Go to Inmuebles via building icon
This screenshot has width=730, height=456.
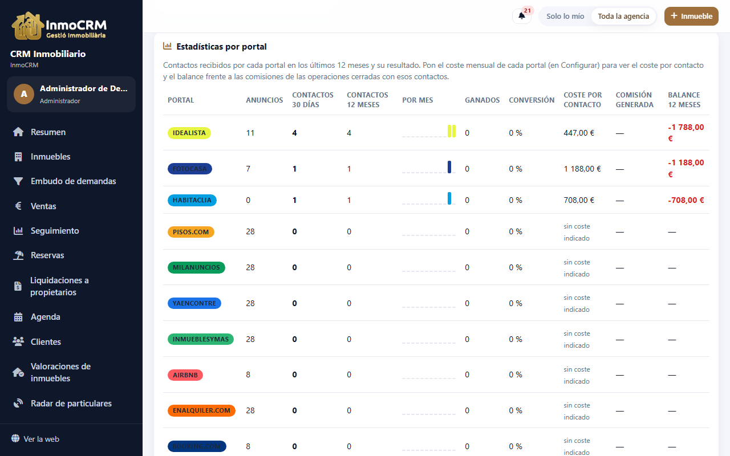click(x=18, y=157)
